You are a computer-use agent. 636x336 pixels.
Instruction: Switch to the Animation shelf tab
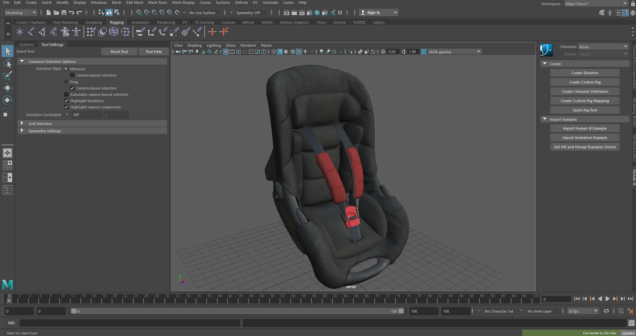point(140,23)
